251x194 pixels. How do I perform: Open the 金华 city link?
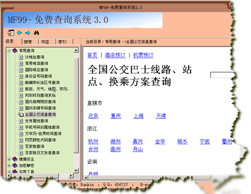coord(160,142)
